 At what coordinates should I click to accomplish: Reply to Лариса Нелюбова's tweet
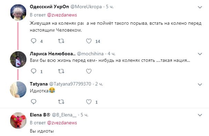click(x=33, y=71)
